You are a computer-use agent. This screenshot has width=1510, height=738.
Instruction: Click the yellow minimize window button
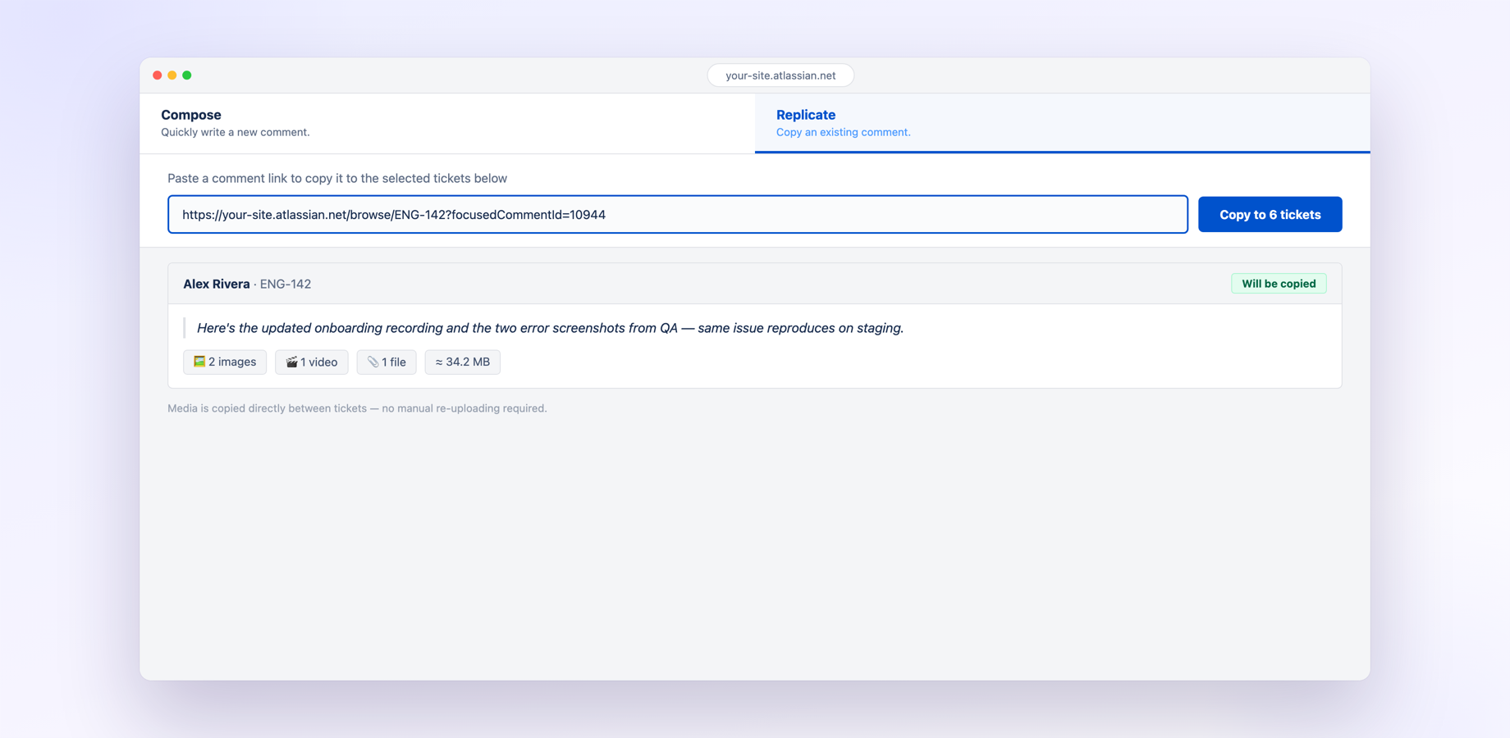[172, 75]
